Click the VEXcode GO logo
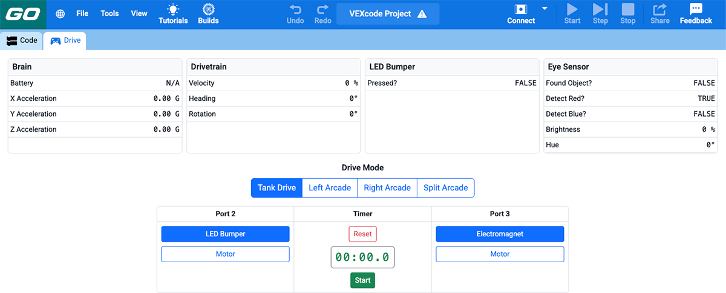The height and width of the screenshot is (293, 726). 23,14
